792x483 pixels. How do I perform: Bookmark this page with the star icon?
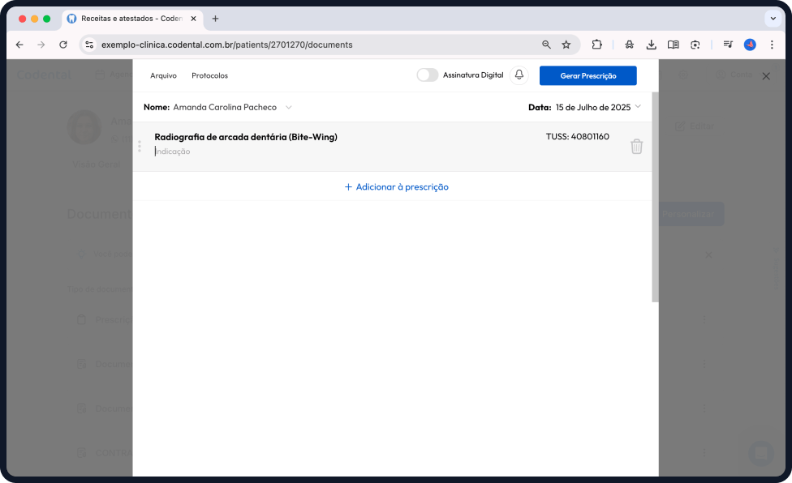[x=566, y=45]
